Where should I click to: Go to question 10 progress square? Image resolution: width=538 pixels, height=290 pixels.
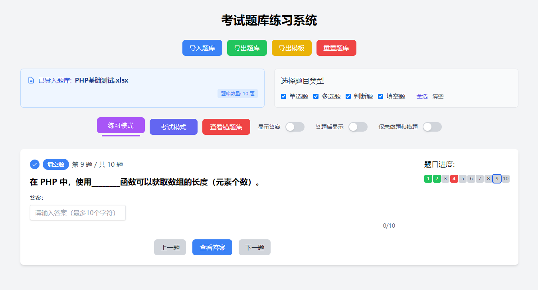506,179
